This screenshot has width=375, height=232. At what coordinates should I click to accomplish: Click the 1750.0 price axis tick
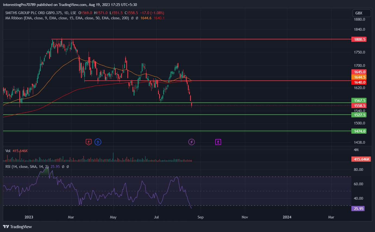[x=359, y=52]
